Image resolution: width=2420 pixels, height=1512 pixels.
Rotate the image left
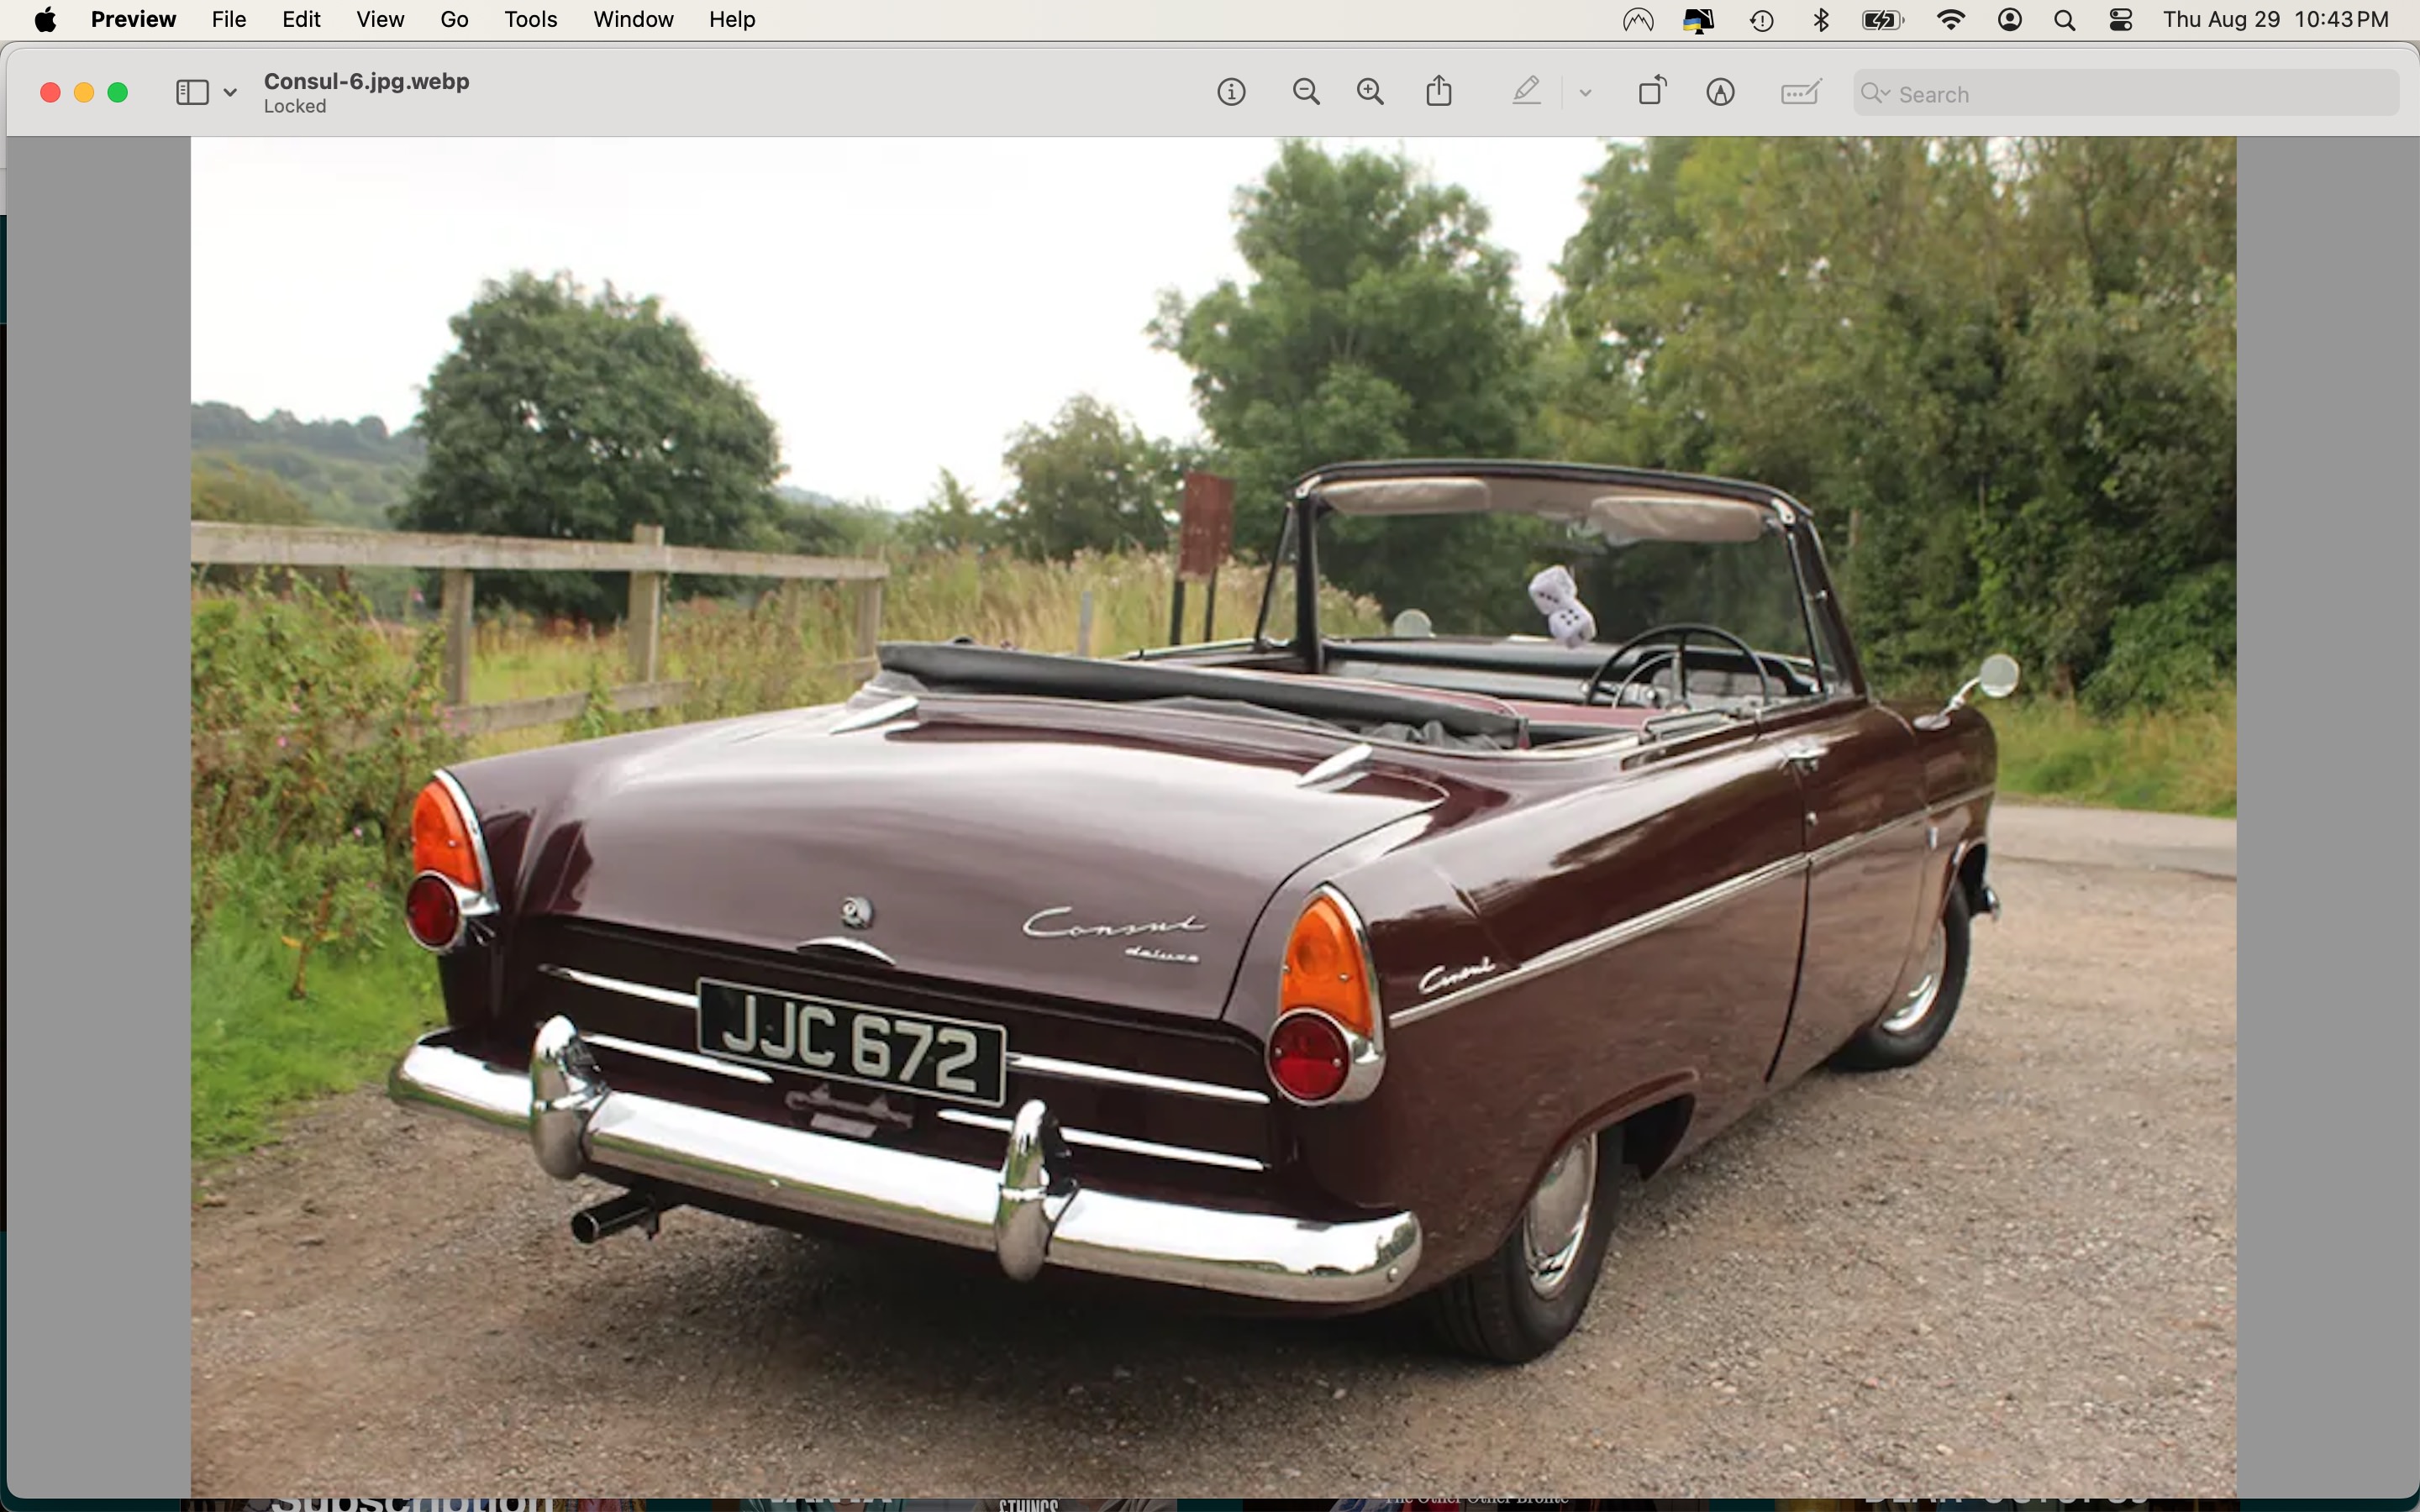point(1652,92)
